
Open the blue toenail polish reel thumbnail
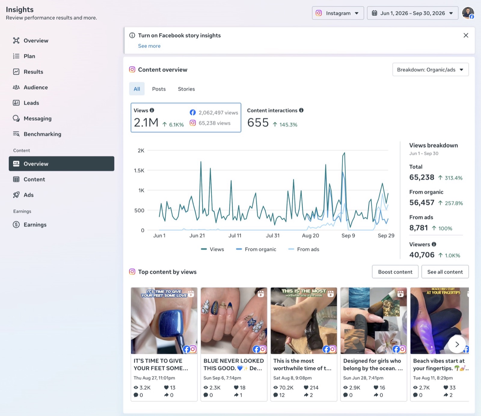[x=164, y=321]
